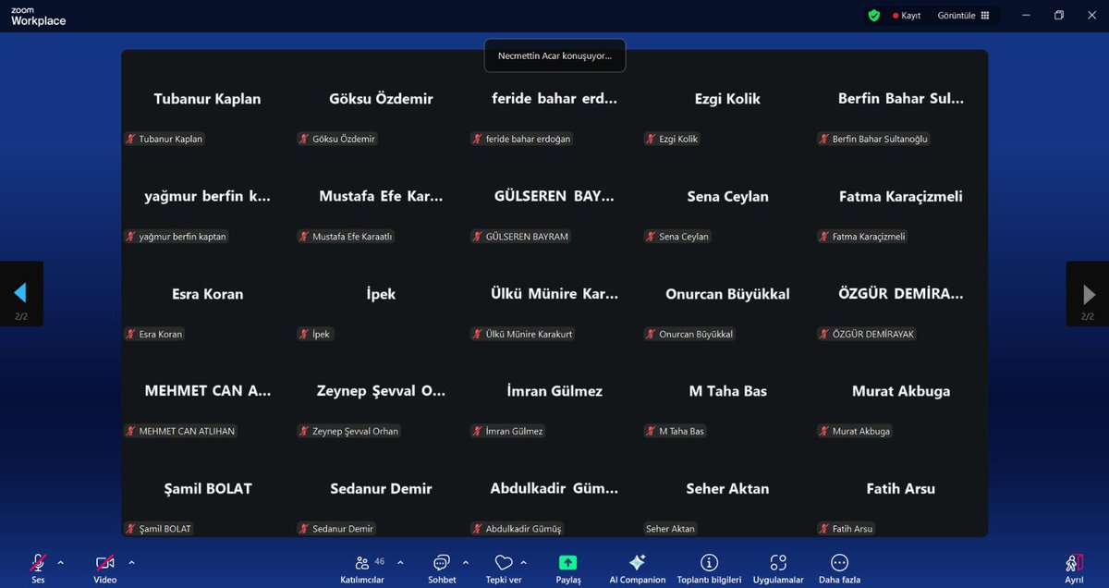Screen dimensions: 1109x588
Task: Restore down the Zoom window
Action: tap(1059, 16)
